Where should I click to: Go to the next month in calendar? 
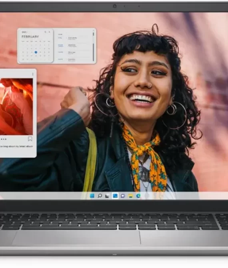coord(49,32)
